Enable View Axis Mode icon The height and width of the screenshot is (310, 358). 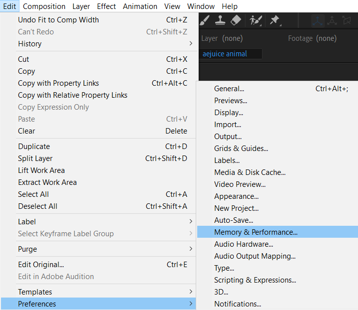click(347, 20)
